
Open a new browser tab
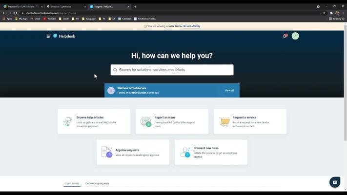(x=135, y=7)
